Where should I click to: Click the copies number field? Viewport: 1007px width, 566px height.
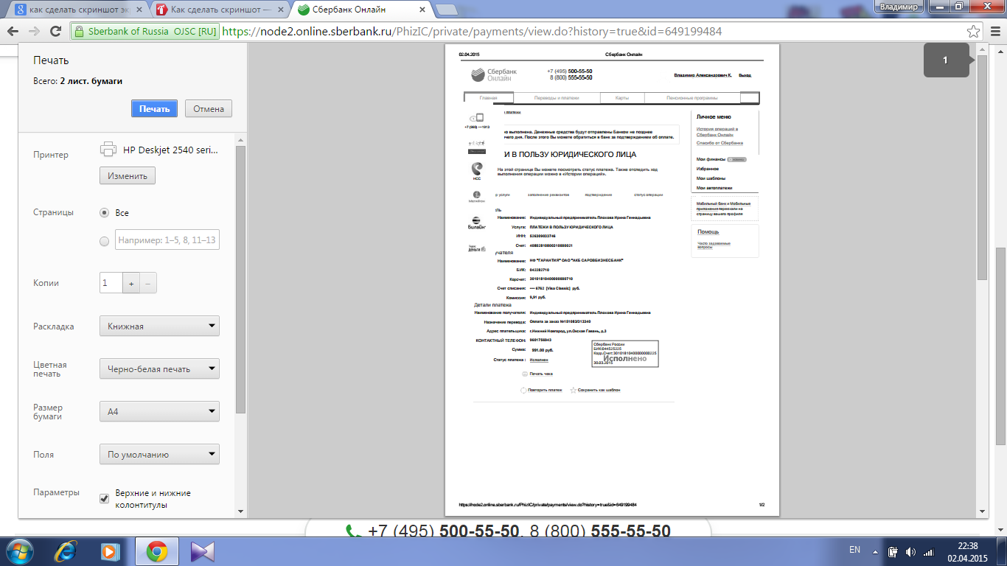111,283
